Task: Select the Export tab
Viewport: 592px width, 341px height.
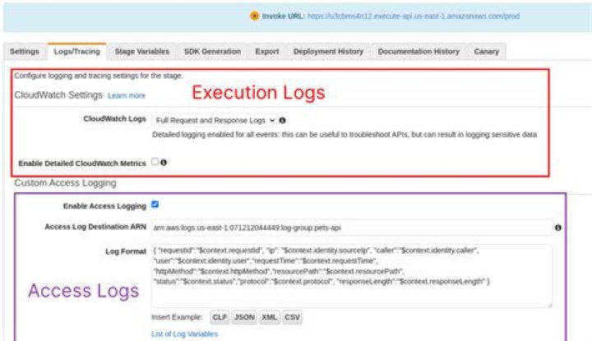Action: [x=267, y=52]
